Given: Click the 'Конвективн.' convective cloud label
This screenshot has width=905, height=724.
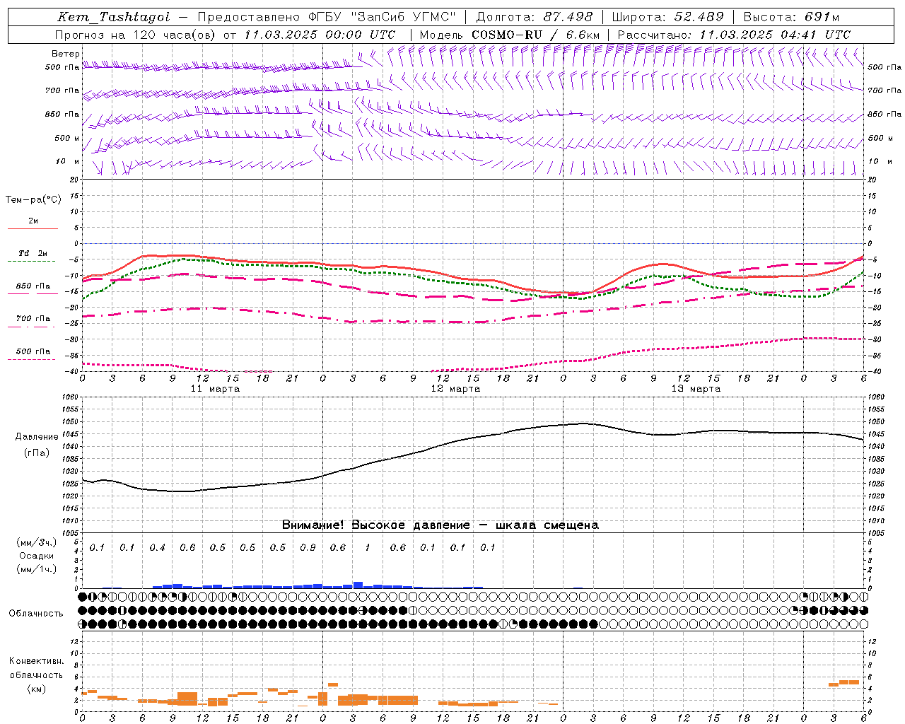Looking at the screenshot, I should [36, 661].
